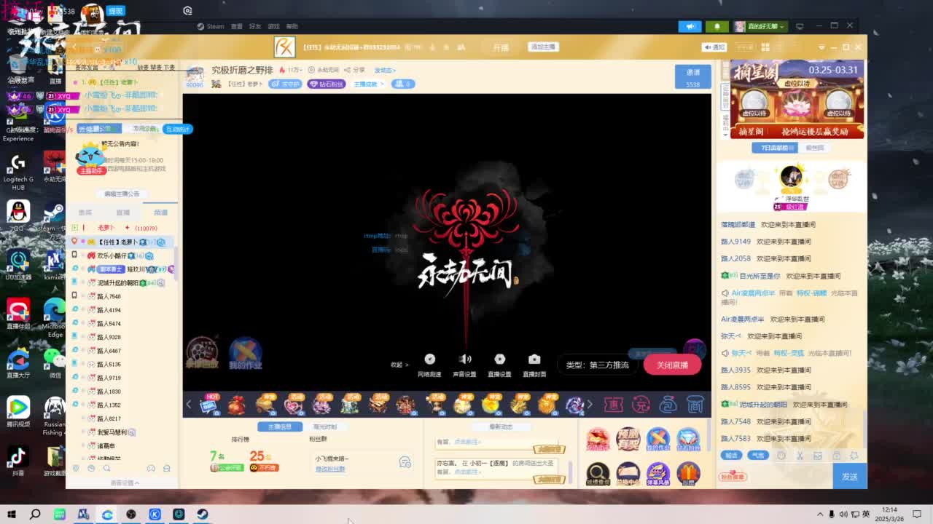Open the Steam menu
Screen dimensions: 933x524
(x=211, y=26)
